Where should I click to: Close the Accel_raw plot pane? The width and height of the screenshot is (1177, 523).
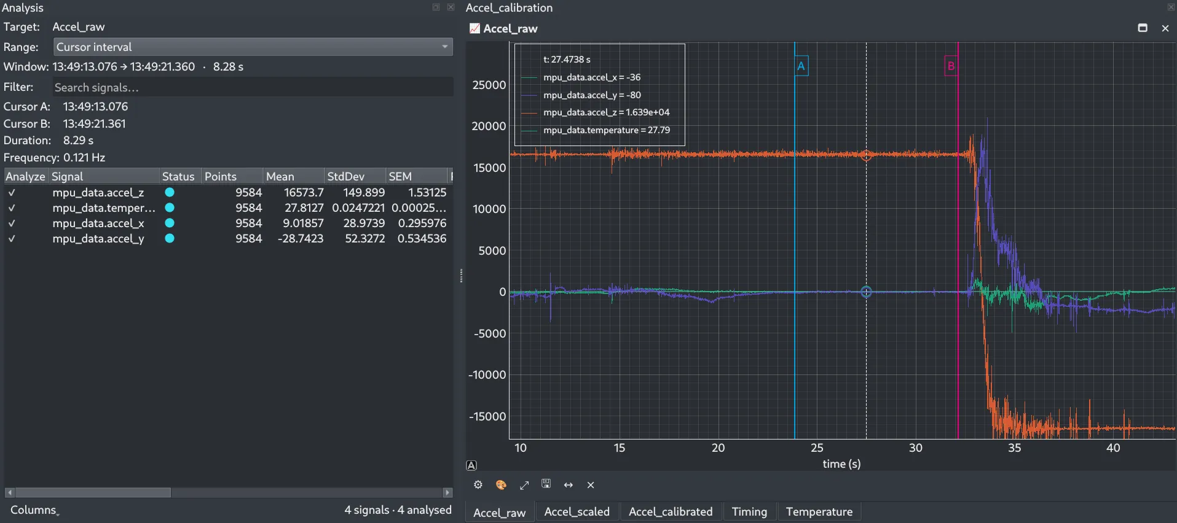pyautogui.click(x=1165, y=28)
